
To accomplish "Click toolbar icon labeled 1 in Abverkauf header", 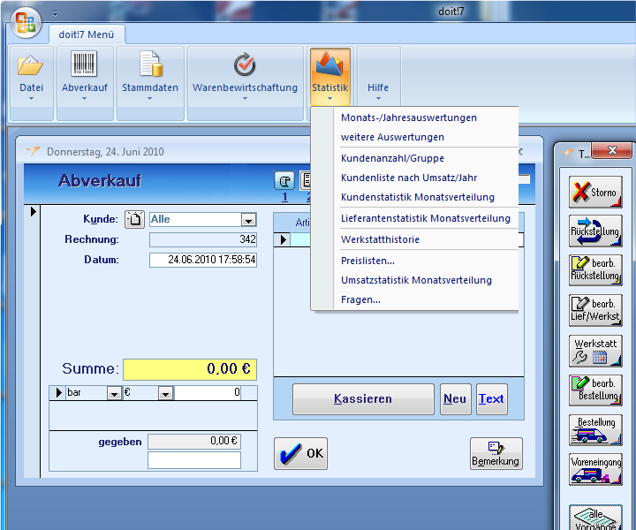I will tap(284, 181).
